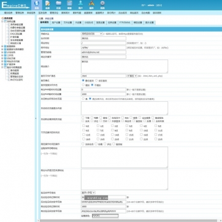Collapse the 备份与恢复数据 tree node
Image resolution: width=222 pixels, height=222 pixels.
pyautogui.click(x=2, y=67)
